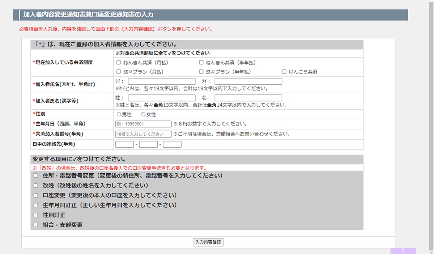Check the ねんきん共済（半年払） checkbox
Screen dimensions: 434x254
[x=201, y=62]
